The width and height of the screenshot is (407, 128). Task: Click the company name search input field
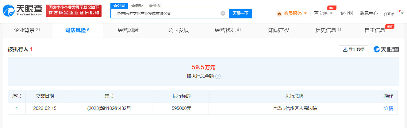coord(165,14)
